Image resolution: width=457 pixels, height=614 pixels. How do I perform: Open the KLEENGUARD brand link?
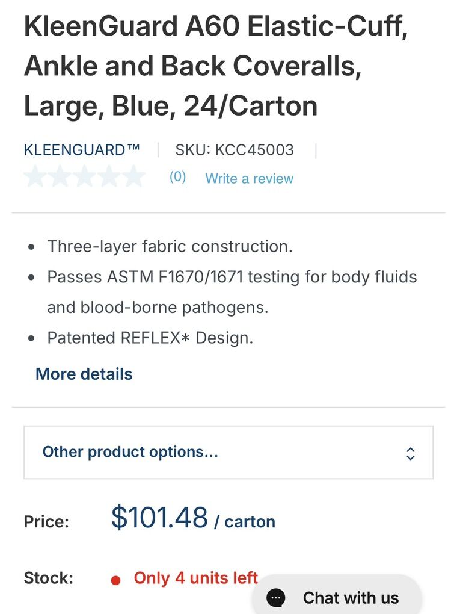coord(82,150)
